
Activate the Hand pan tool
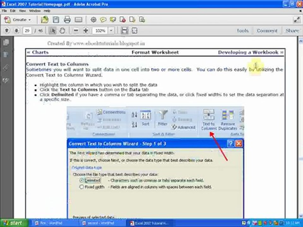(x=62, y=31)
